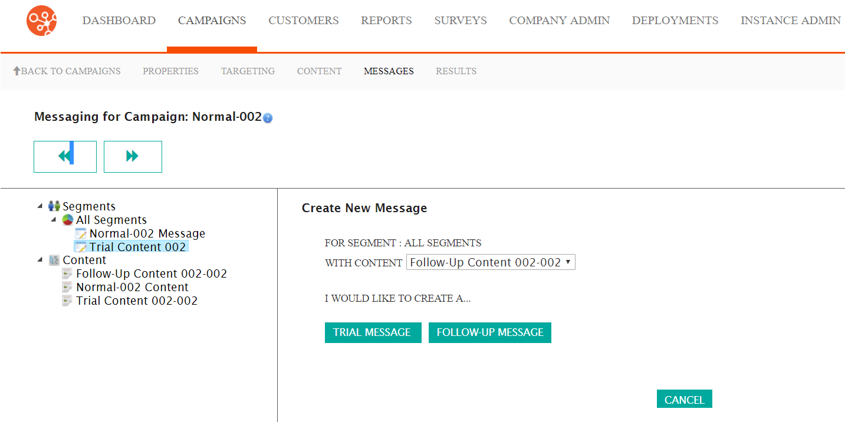Click the double left arrow rewind button
845x422 pixels.
(x=65, y=156)
